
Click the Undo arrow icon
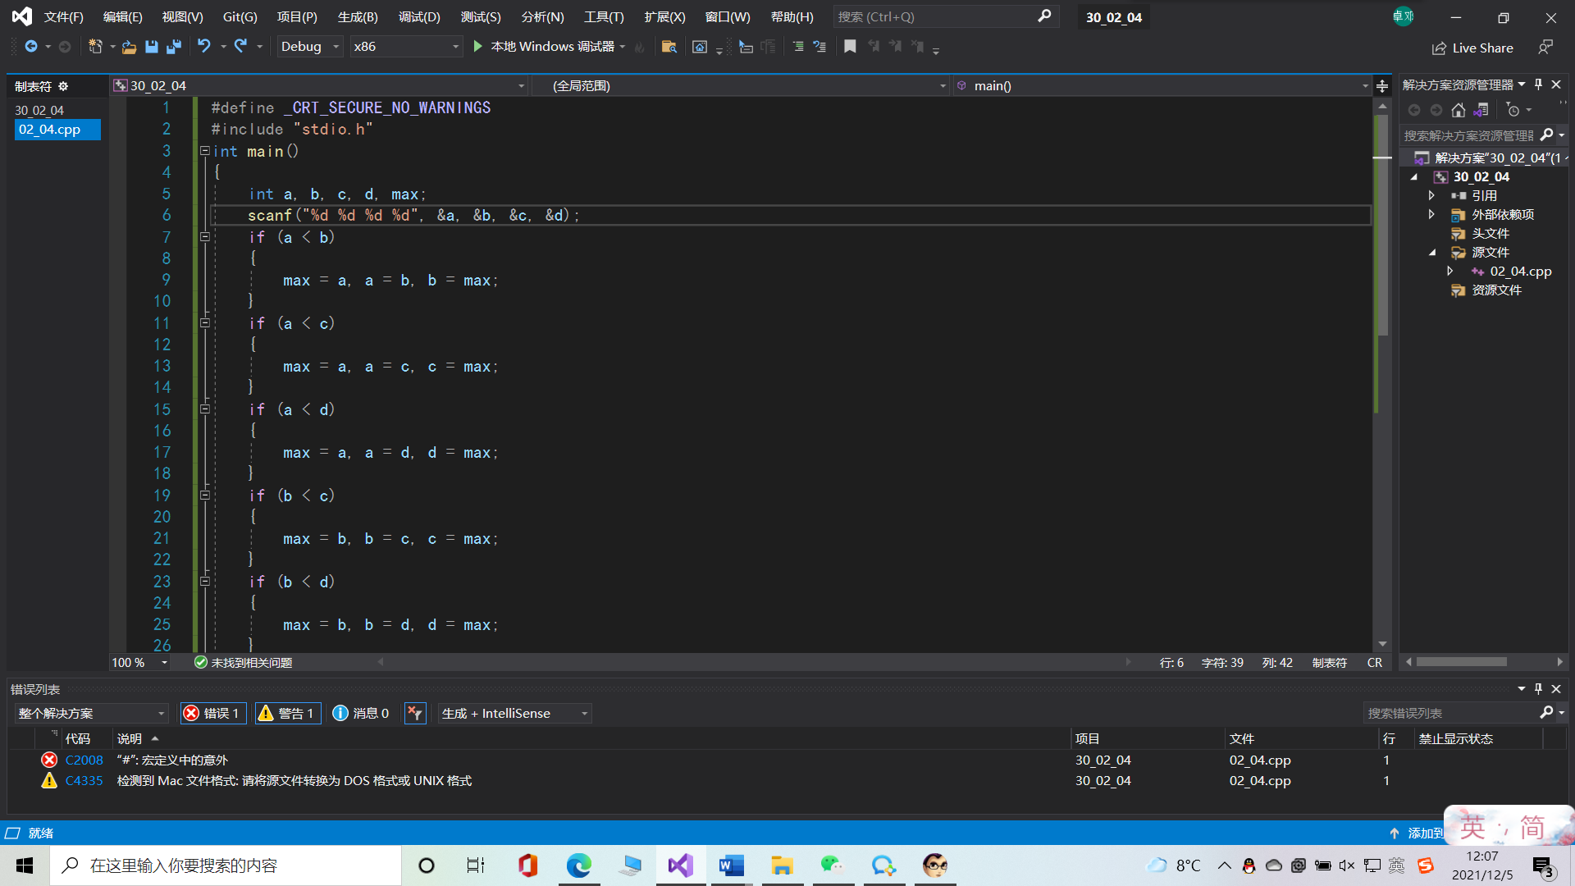point(204,47)
